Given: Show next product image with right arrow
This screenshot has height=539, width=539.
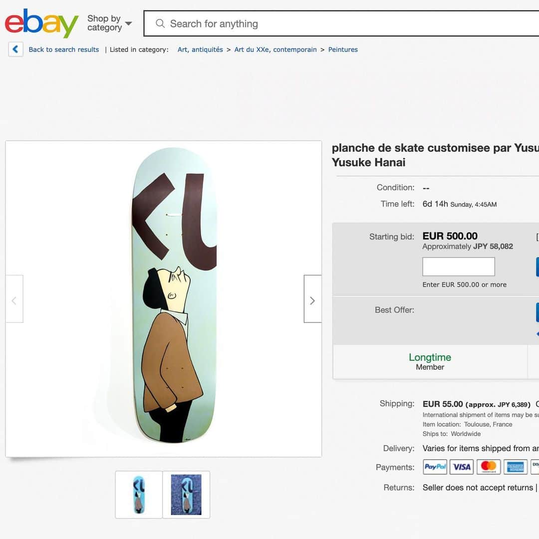Looking at the screenshot, I should pyautogui.click(x=312, y=299).
